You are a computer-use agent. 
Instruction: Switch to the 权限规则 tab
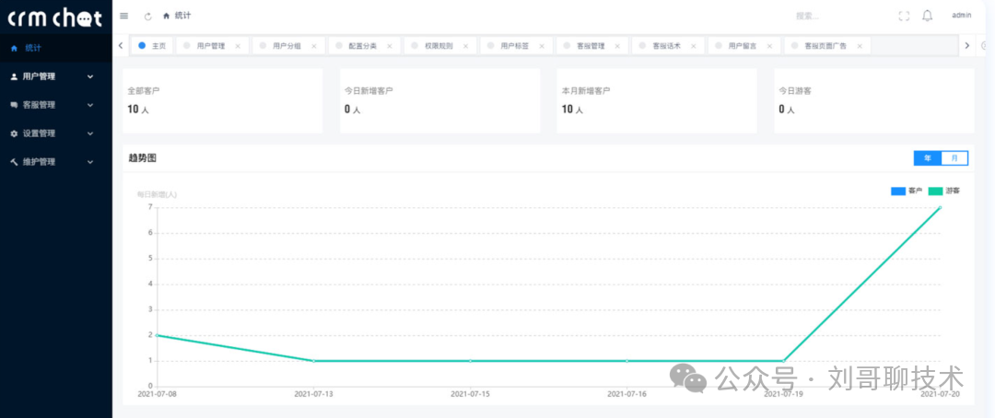click(439, 46)
